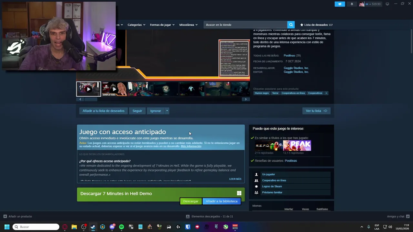The height and width of the screenshot is (232, 413).
Task: Click the star icon next to Lista de deseados
Action: coord(302,25)
